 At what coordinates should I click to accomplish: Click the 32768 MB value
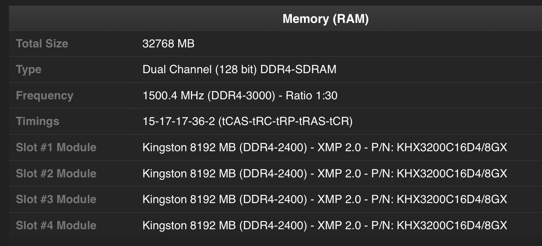[168, 44]
